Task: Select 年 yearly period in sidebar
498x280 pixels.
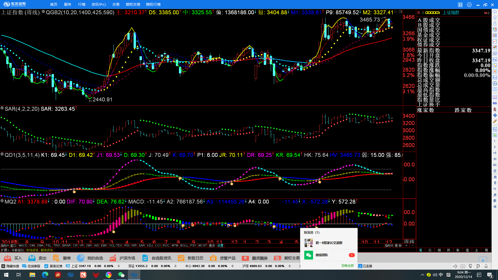Action: pos(495,207)
